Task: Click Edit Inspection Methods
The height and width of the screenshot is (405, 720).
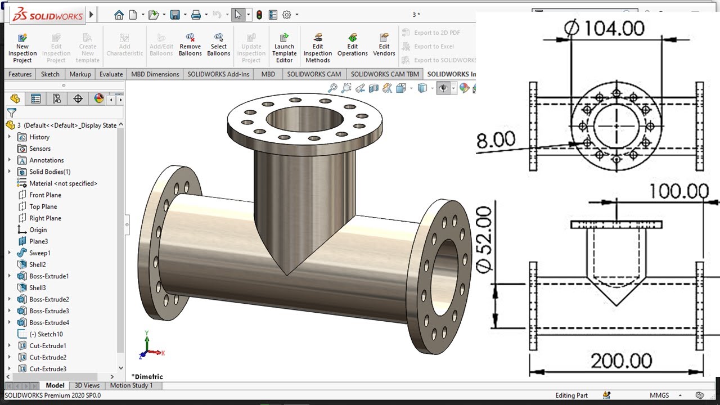Action: pos(318,48)
